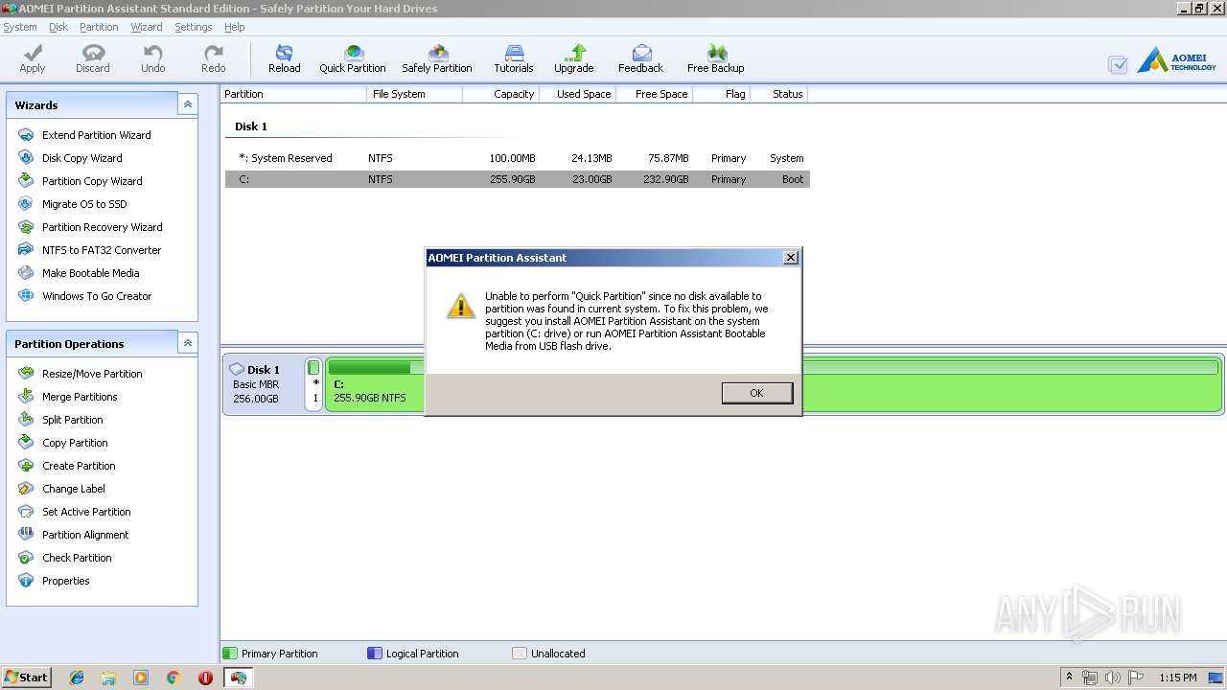This screenshot has width=1227, height=690.
Task: Open NTFS to FAT32 Converter
Action: click(x=102, y=250)
